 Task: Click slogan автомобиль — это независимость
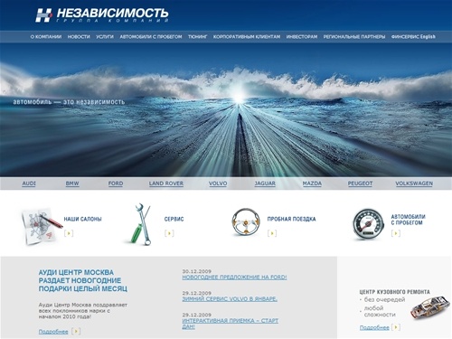(69, 102)
